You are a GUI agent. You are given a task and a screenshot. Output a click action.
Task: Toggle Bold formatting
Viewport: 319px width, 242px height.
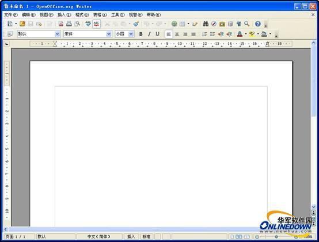140,34
